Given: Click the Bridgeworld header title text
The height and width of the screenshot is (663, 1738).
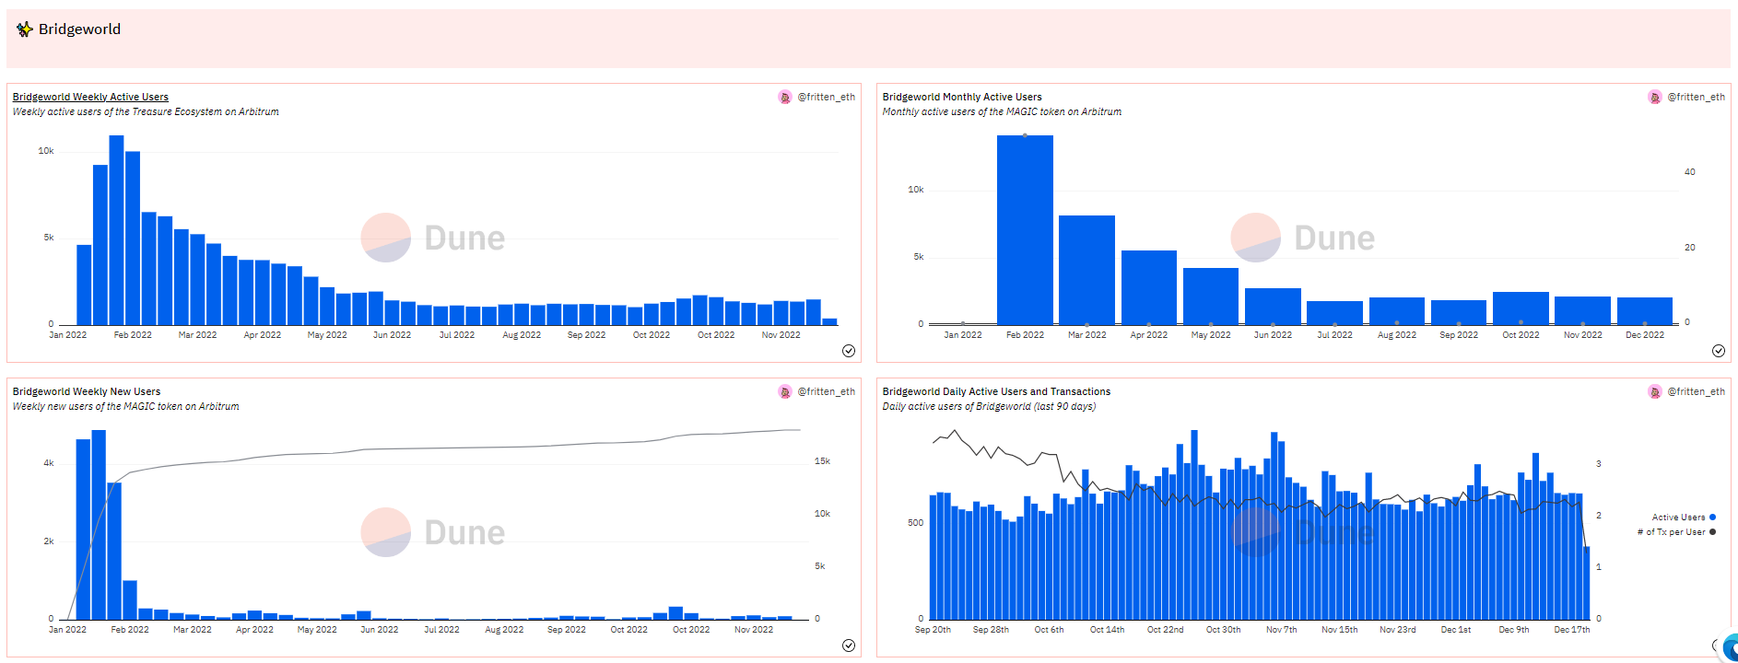Looking at the screenshot, I should (x=79, y=29).
